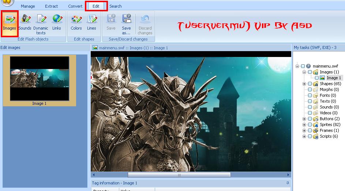Check the Image 1 tree checkbox
Screen dimensions: 345x191
(x=316, y=78)
